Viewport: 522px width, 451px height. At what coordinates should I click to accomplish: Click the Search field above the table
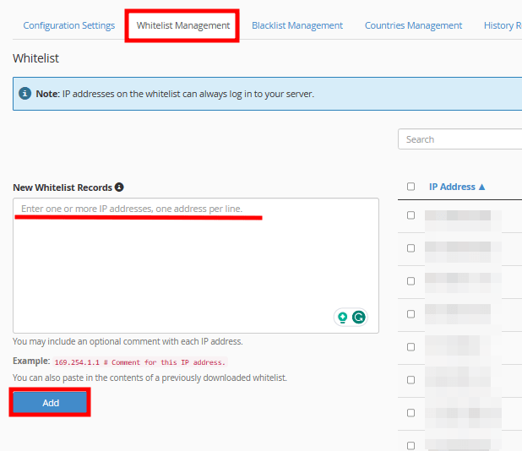coord(460,139)
